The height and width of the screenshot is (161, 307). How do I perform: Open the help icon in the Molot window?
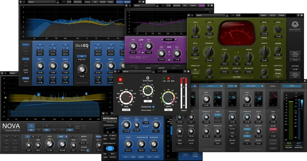click(299, 15)
